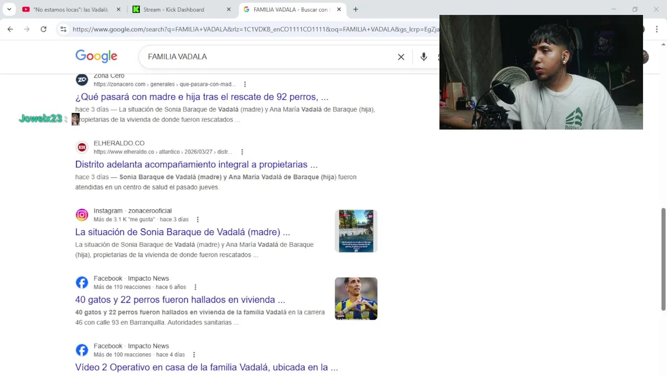Click the browser back arrow
The width and height of the screenshot is (667, 375).
click(10, 29)
